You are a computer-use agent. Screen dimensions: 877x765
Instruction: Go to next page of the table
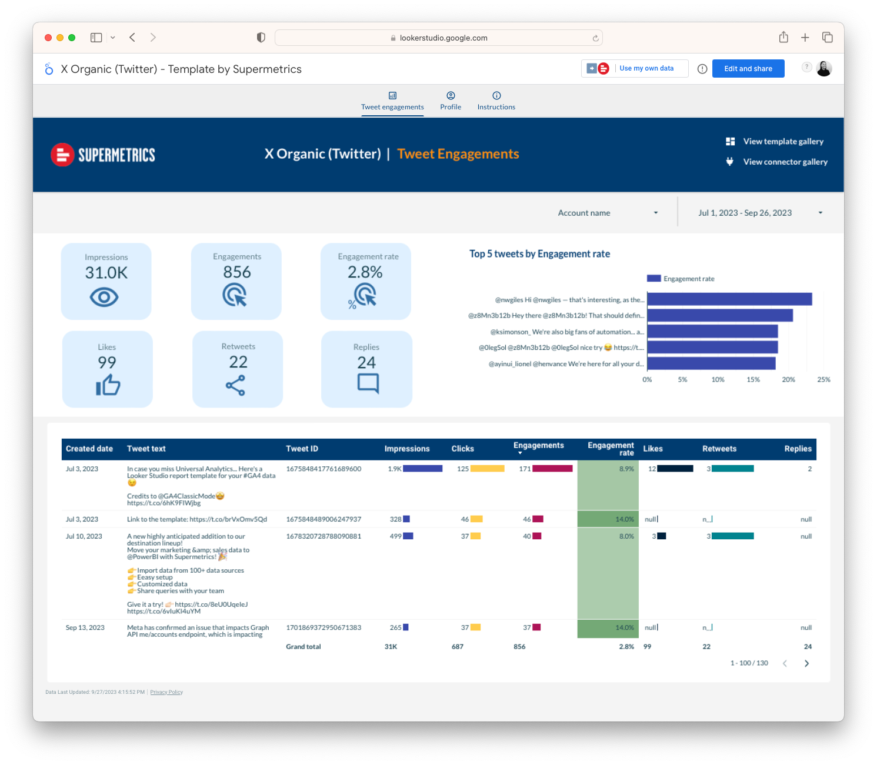point(806,663)
